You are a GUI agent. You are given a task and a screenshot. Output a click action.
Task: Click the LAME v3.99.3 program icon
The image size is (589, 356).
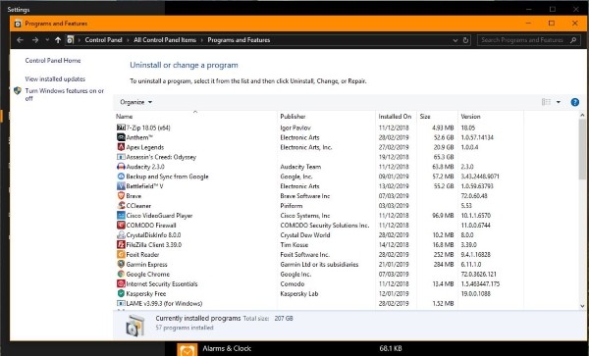pos(121,303)
